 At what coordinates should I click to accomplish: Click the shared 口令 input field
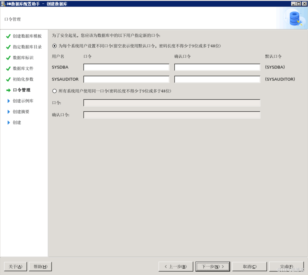click(172, 103)
